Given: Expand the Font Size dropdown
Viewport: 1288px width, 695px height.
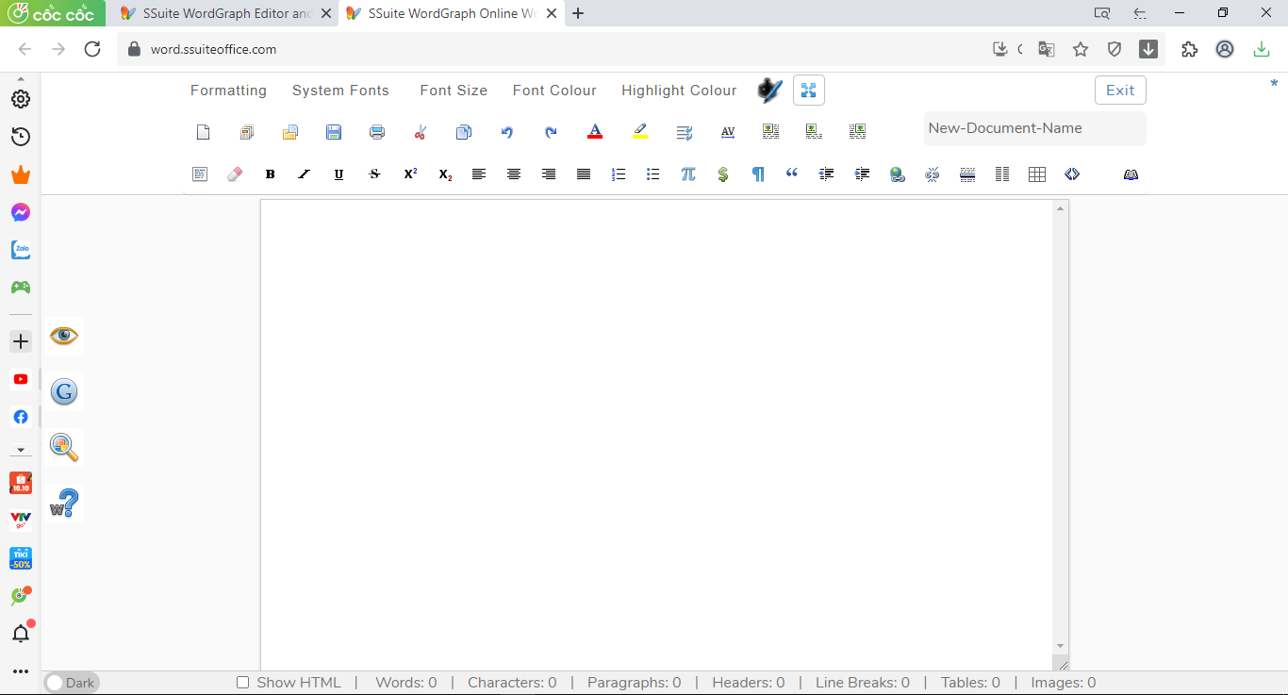Looking at the screenshot, I should 454,91.
